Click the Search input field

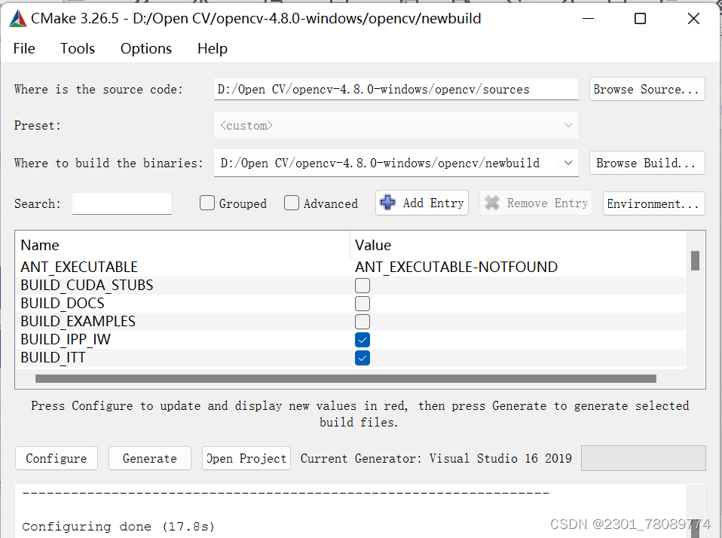pos(121,203)
